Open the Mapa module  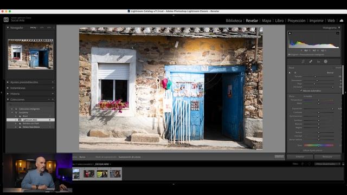coord(266,21)
